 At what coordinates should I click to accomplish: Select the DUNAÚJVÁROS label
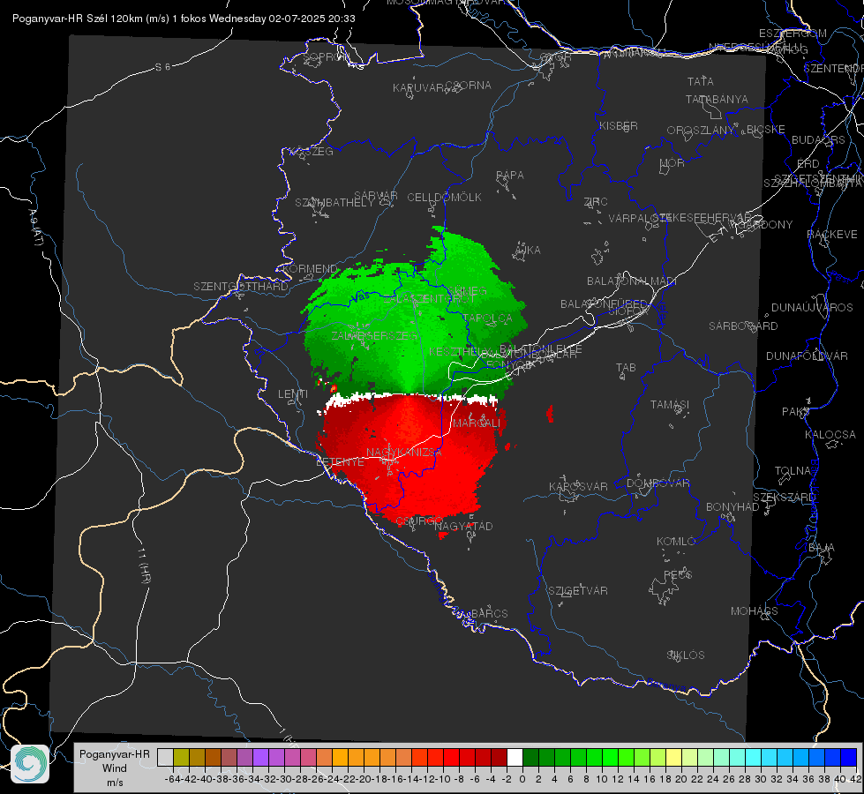coord(812,308)
